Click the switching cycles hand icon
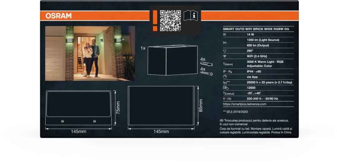Image resolution: width=337 pixels, height=163 pixels. 226,88
